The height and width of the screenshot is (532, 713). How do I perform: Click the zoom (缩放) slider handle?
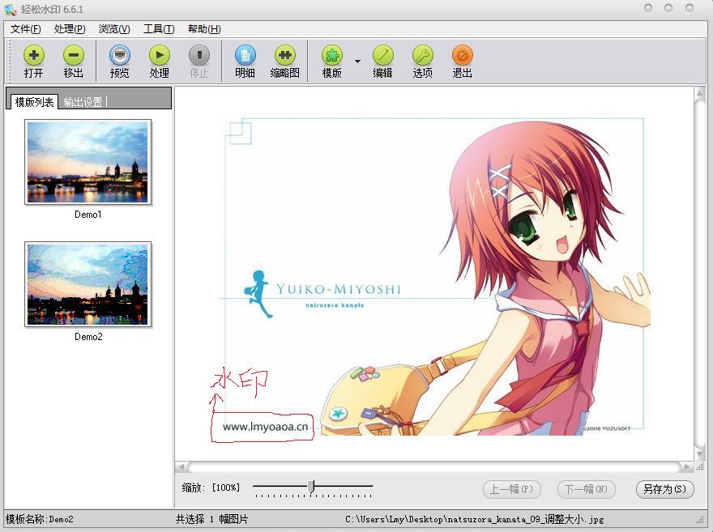point(311,486)
